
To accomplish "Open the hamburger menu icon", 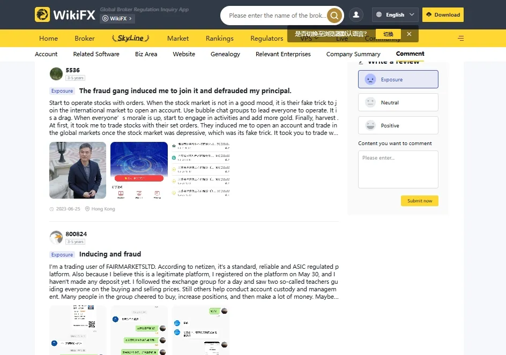I will pos(460,39).
